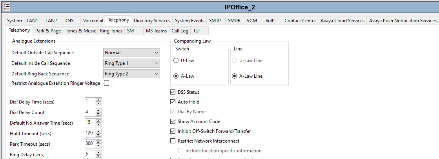This screenshot has height=159, width=439.
Task: Toggle the DSS Status checkbox
Action: (x=173, y=92)
